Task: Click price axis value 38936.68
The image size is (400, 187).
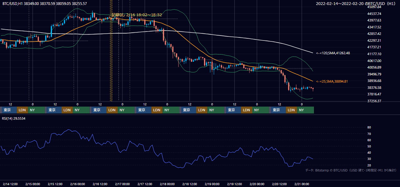Action: [374, 81]
